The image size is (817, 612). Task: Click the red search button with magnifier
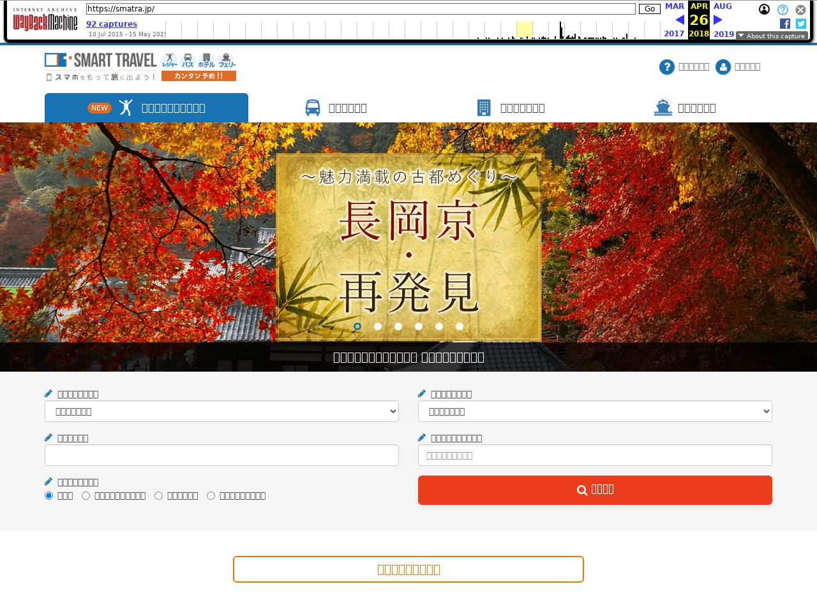coord(595,490)
